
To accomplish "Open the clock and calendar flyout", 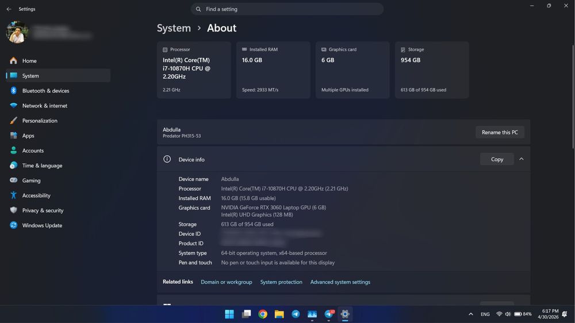I will (548, 314).
